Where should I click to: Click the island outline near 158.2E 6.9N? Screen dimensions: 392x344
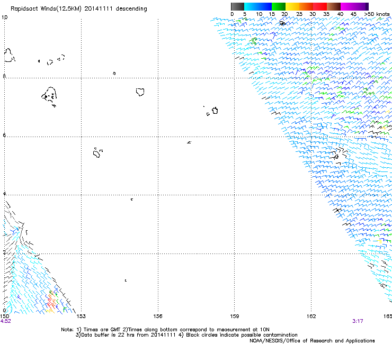(215, 111)
